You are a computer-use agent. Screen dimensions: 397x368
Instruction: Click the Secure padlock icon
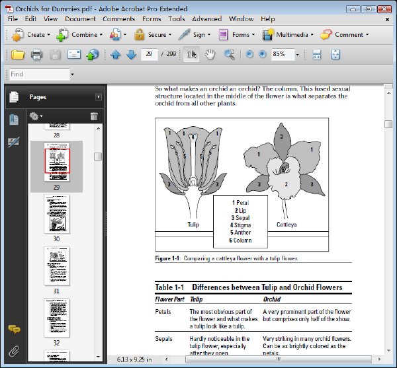[139, 35]
